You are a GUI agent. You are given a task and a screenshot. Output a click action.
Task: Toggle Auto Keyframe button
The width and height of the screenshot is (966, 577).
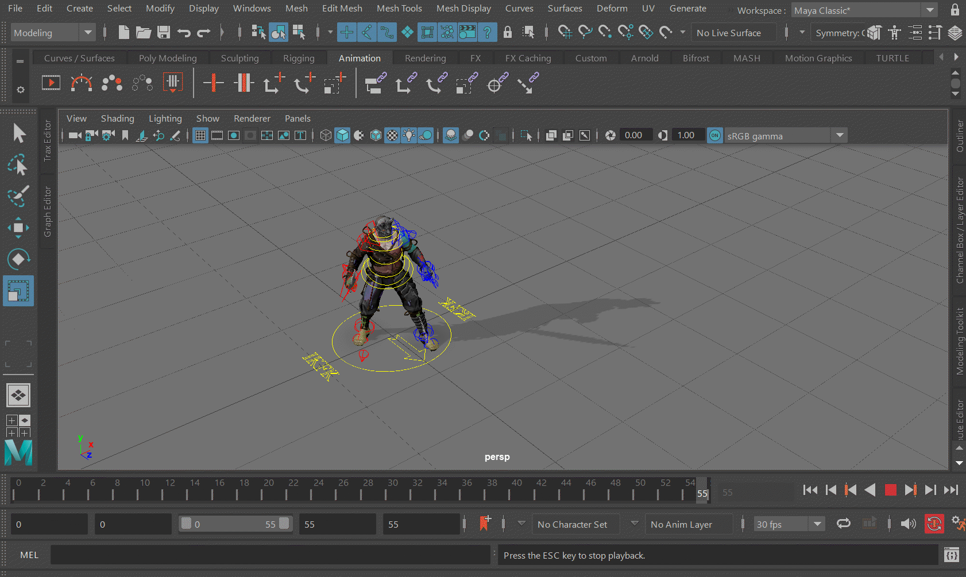click(934, 524)
